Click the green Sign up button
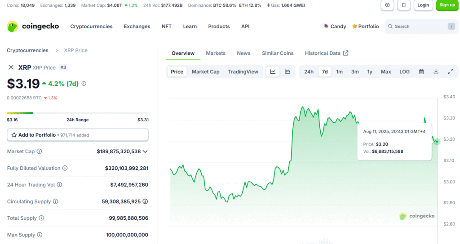 (447, 5)
